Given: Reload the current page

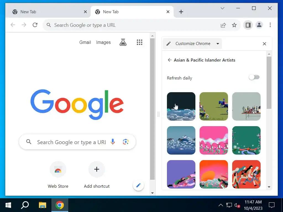Looking at the screenshot, I should [35, 25].
